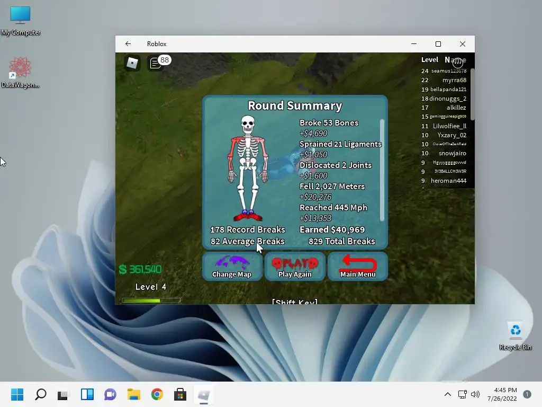Click the back arrow in Roblox title bar
The image size is (542, 407).
click(128, 43)
